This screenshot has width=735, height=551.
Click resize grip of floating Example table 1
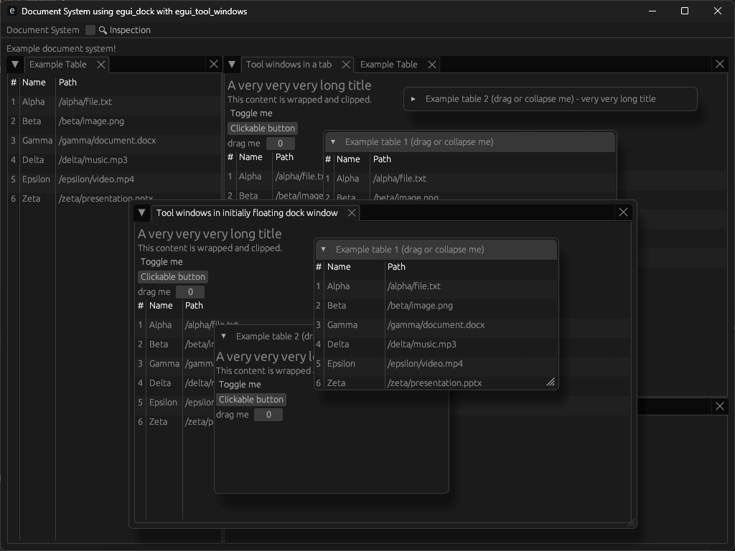click(x=551, y=383)
